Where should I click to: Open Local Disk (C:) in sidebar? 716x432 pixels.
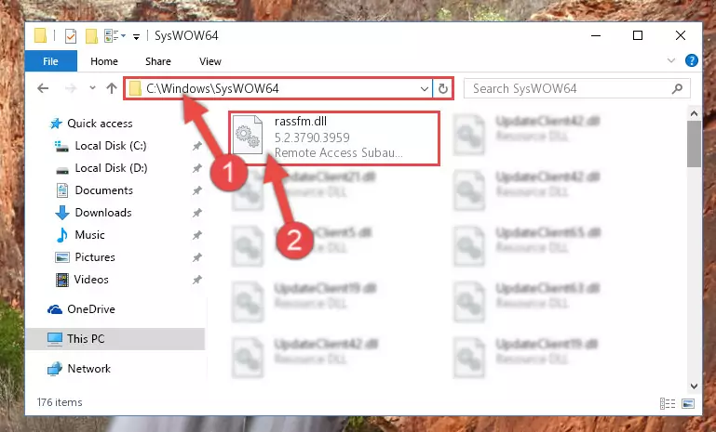[111, 146]
